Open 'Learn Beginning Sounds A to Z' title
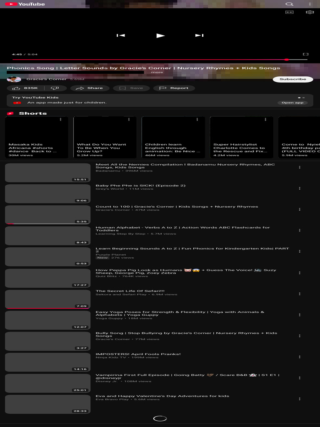This screenshot has height=427, width=320. (x=192, y=250)
